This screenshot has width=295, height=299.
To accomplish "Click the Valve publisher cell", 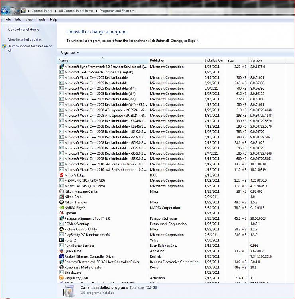I will (x=154, y=240).
